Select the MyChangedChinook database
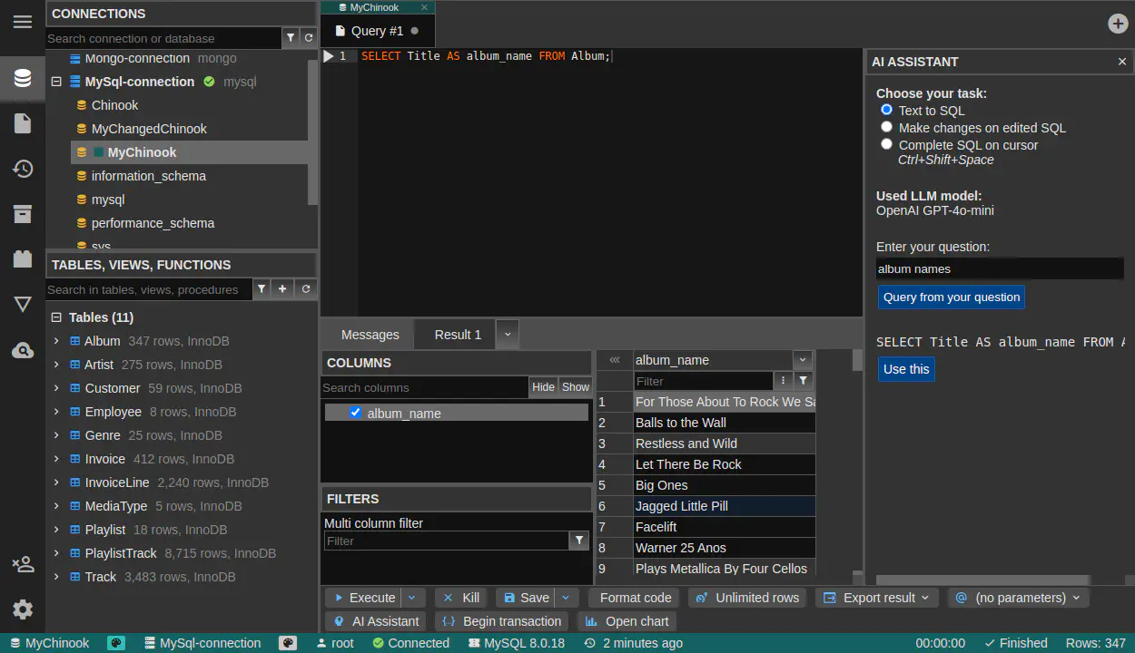The height and width of the screenshot is (653, 1135). (x=149, y=129)
